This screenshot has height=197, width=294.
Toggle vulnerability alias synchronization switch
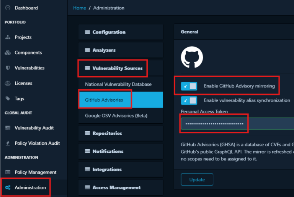189,100
